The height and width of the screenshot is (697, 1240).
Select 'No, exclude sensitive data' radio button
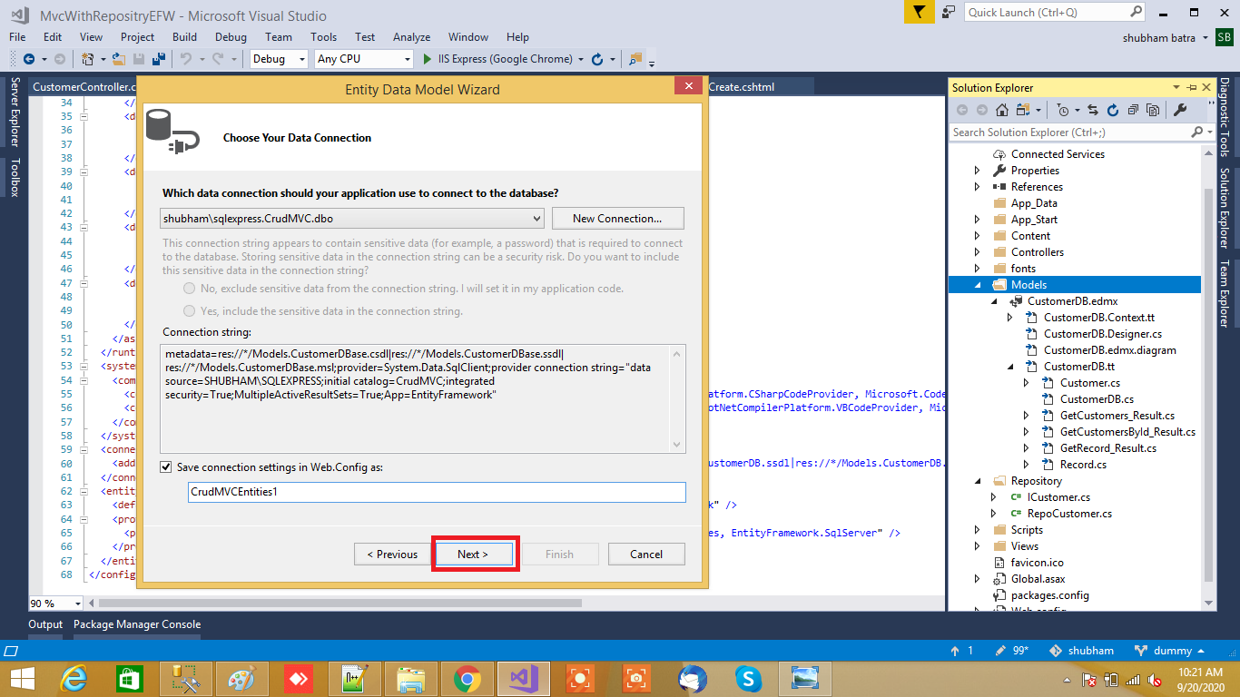click(x=189, y=289)
